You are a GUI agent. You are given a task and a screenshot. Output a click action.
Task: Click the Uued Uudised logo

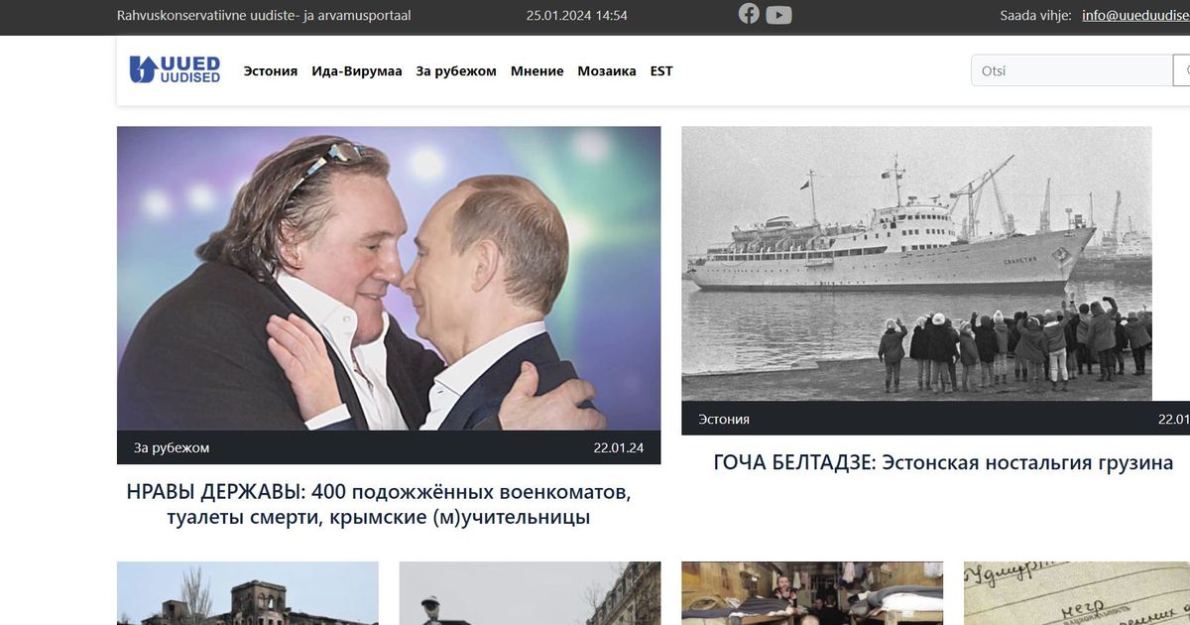(175, 70)
